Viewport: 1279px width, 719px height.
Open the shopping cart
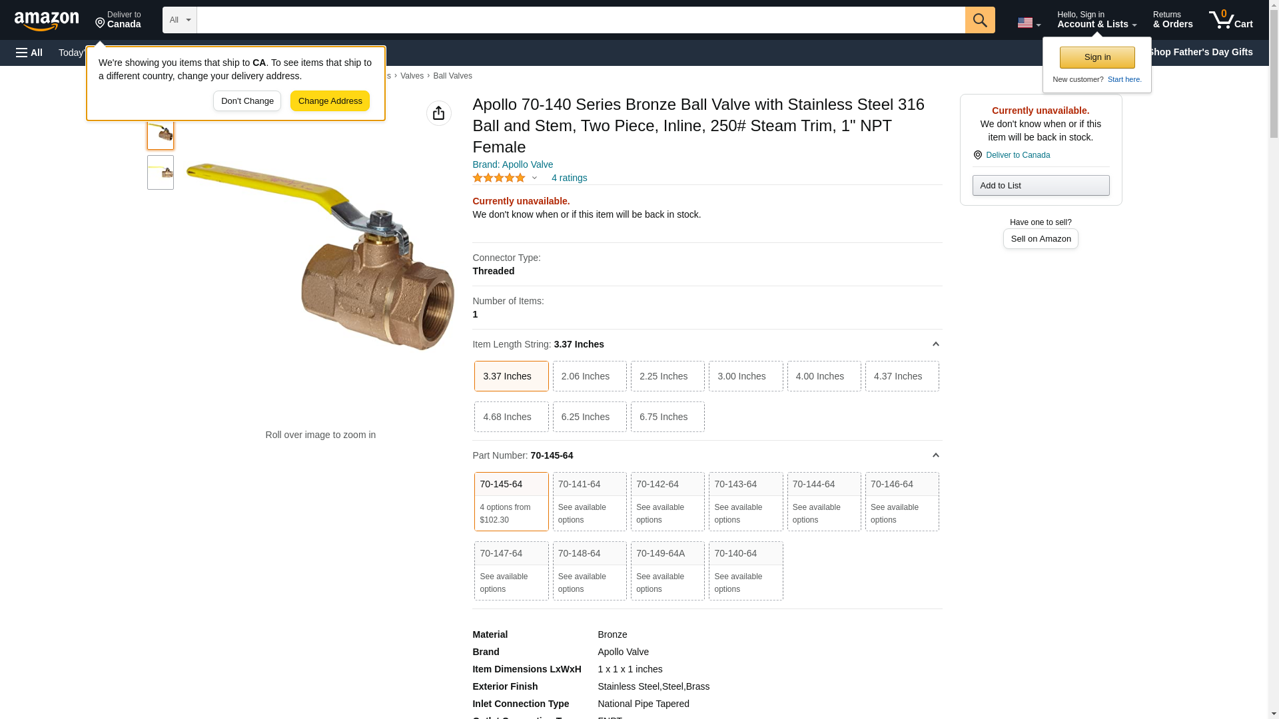click(x=1230, y=20)
